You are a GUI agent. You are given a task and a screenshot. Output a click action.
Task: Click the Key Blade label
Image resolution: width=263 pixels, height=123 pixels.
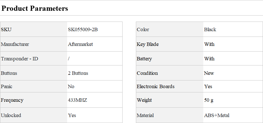click(148, 44)
